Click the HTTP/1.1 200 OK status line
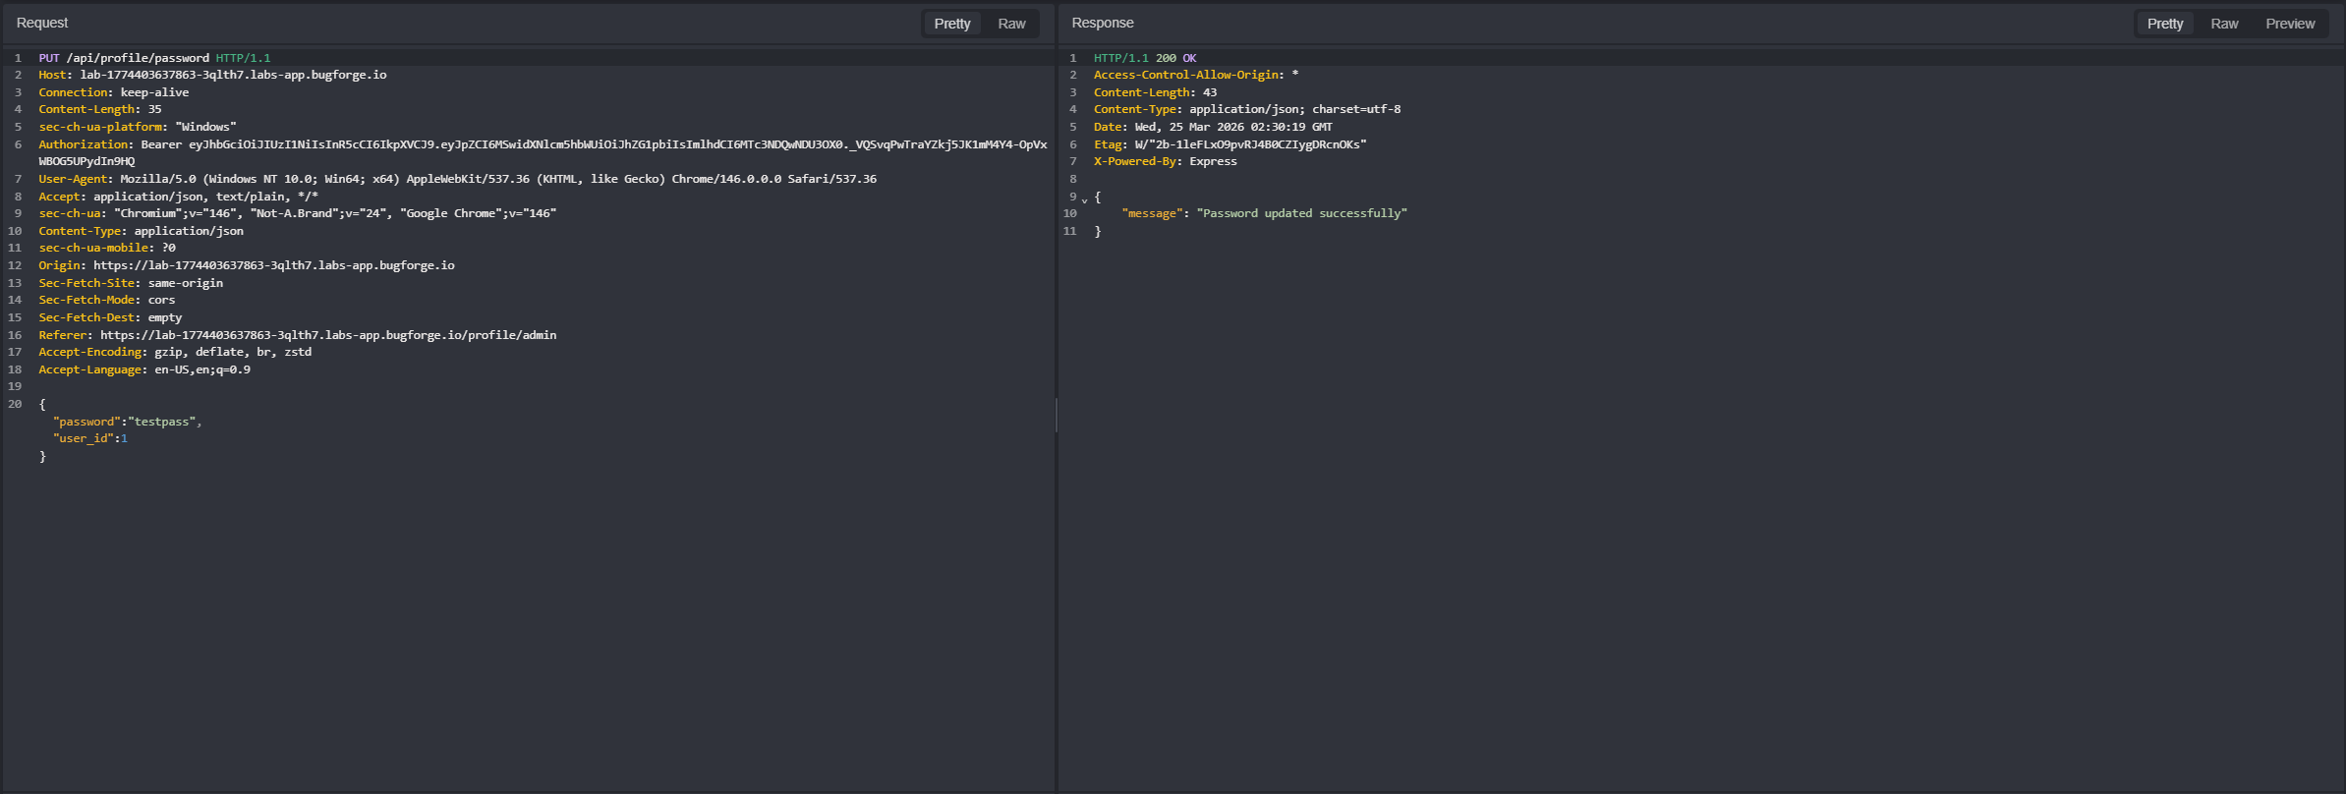This screenshot has height=794, width=2346. 1145,58
